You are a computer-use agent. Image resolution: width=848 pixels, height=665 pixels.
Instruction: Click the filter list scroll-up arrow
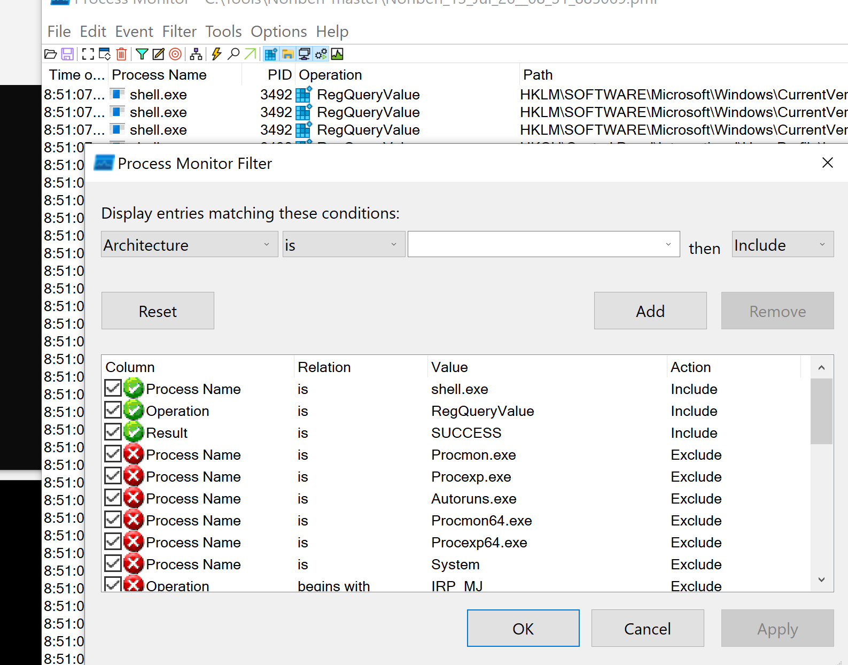pyautogui.click(x=822, y=367)
